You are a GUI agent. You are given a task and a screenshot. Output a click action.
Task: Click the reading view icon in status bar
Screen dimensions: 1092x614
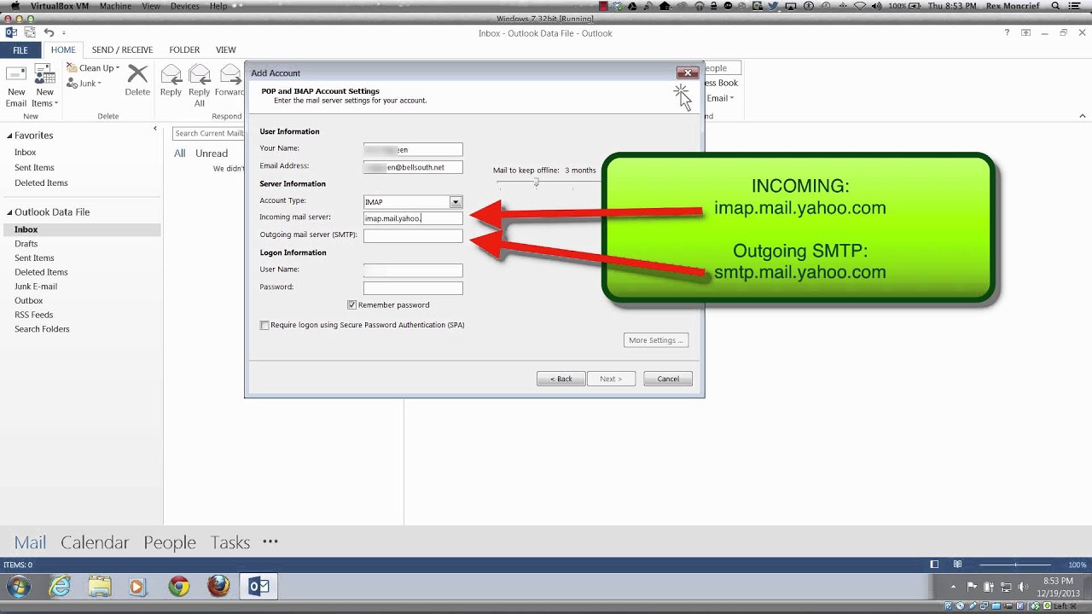[958, 565]
